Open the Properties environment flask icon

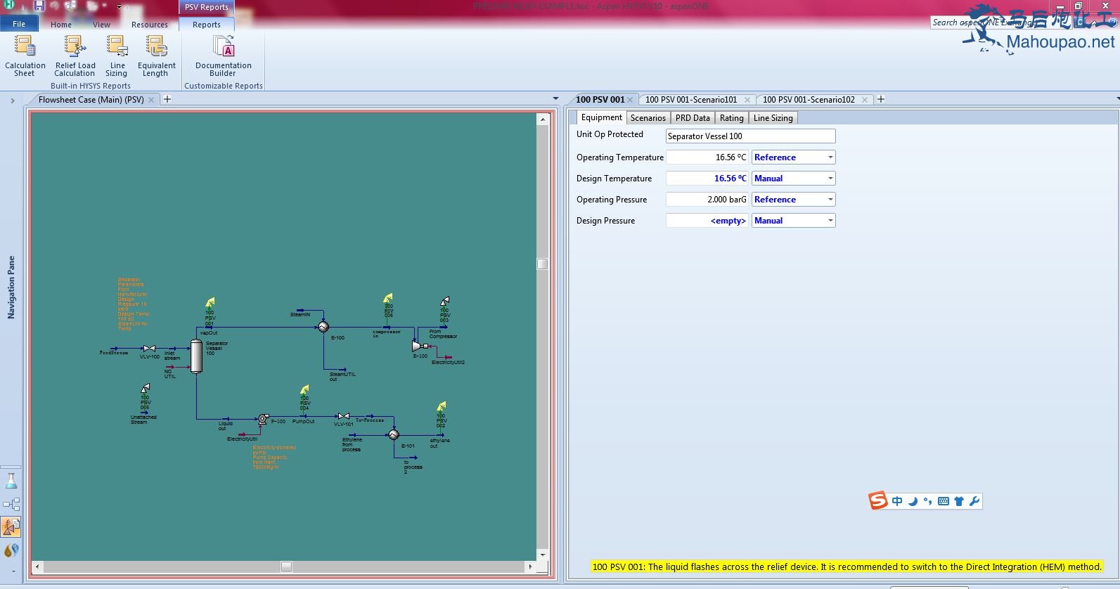point(11,481)
